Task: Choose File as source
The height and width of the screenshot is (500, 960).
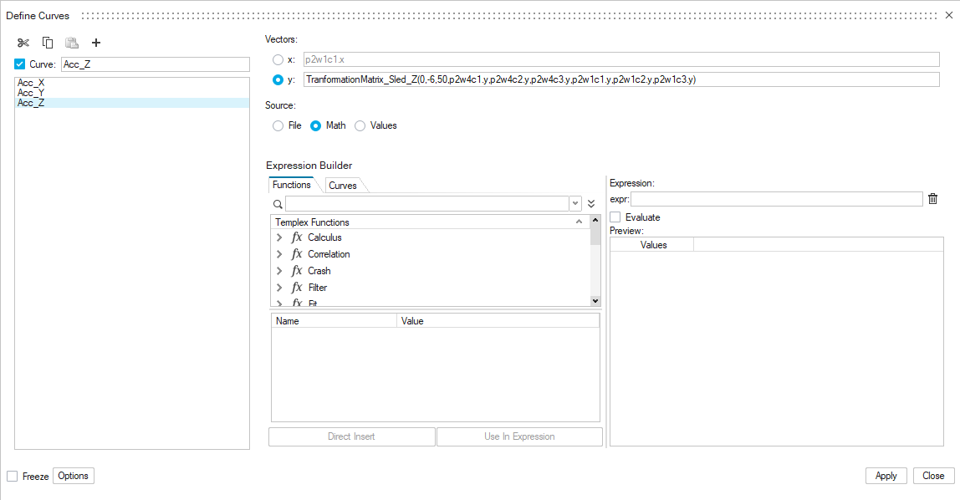Action: pyautogui.click(x=278, y=125)
